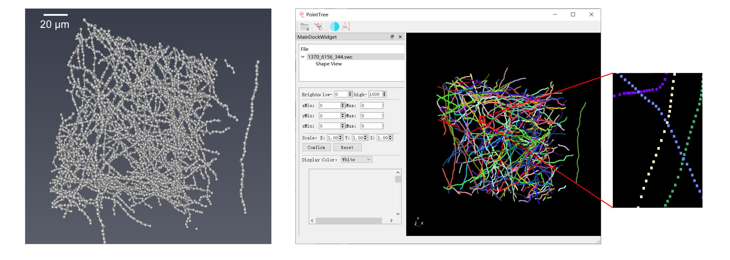Click the Scale X stepper arrows

point(341,138)
